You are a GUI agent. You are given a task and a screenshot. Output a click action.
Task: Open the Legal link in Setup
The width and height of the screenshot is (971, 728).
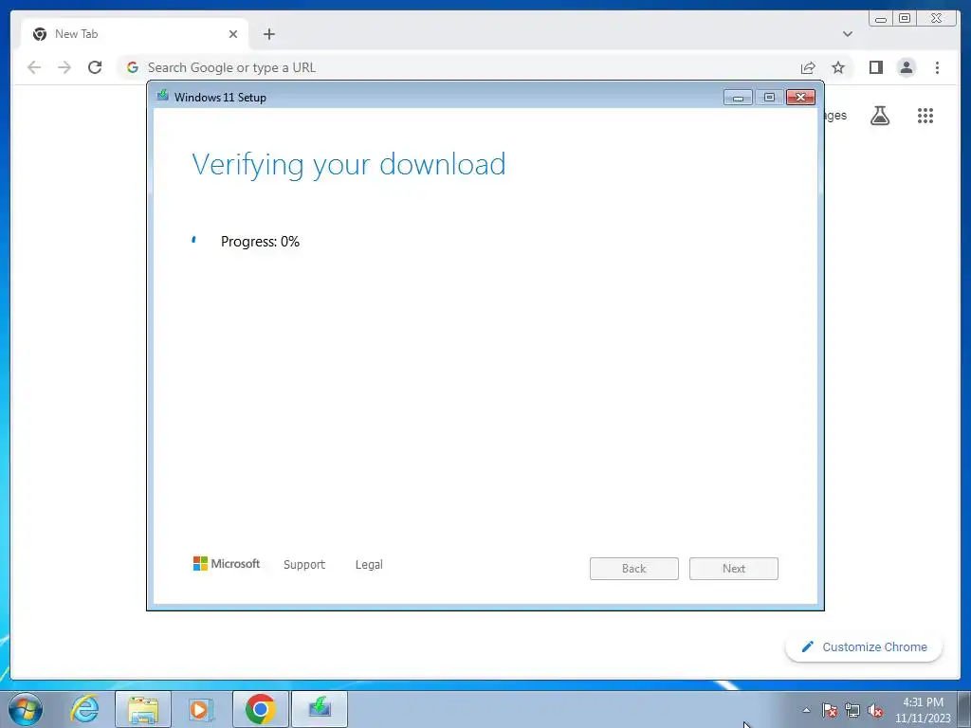pyautogui.click(x=369, y=565)
